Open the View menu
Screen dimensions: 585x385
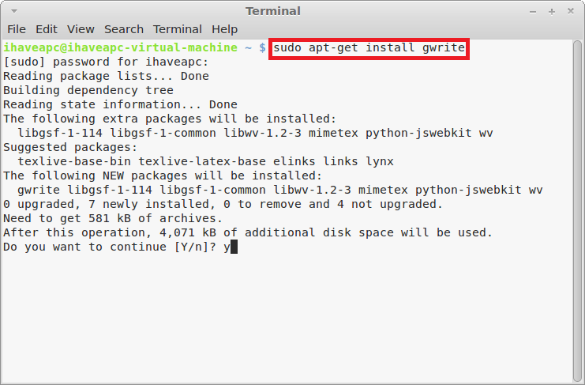coord(81,29)
